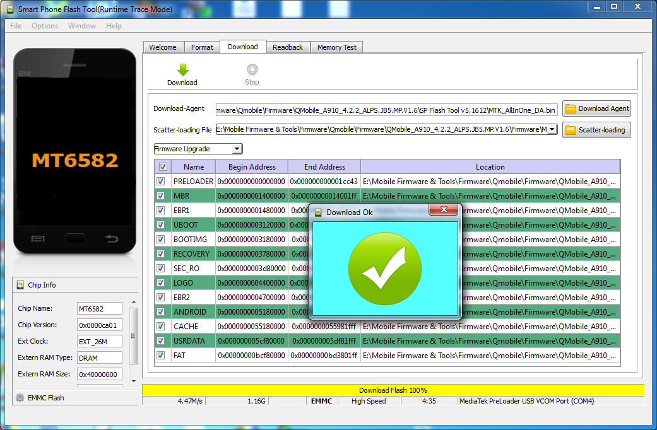This screenshot has height=430, width=657.
Task: Click the Download Flash 100% progress bar
Action: (393, 390)
